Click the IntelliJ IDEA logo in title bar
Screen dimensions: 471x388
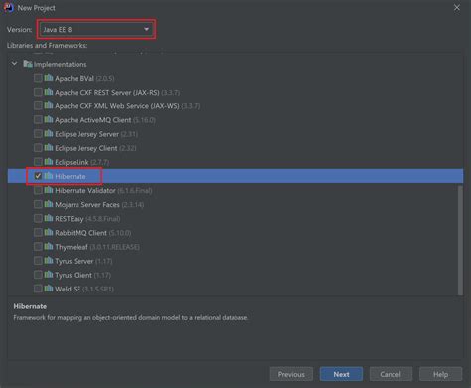(8, 7)
